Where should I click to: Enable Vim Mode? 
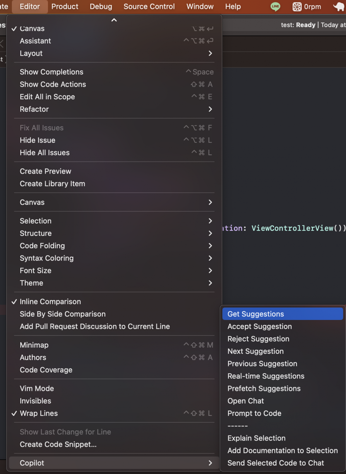point(37,389)
